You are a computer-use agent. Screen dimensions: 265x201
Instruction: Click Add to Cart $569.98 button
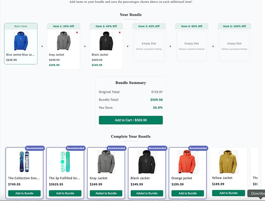pos(131,120)
